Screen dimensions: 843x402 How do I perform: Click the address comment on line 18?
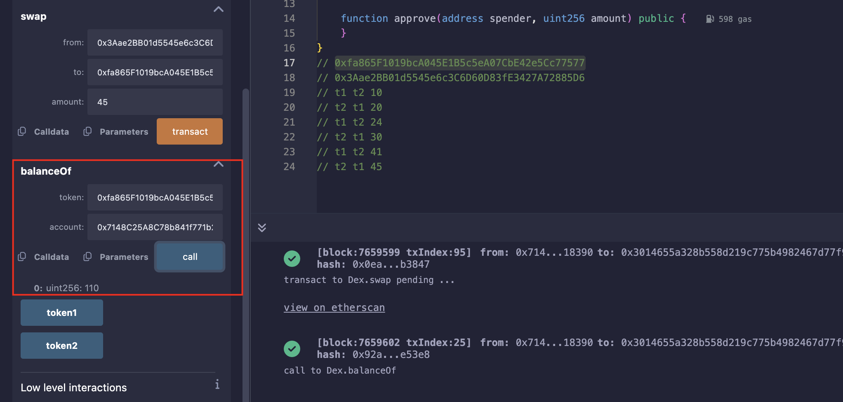click(451, 78)
